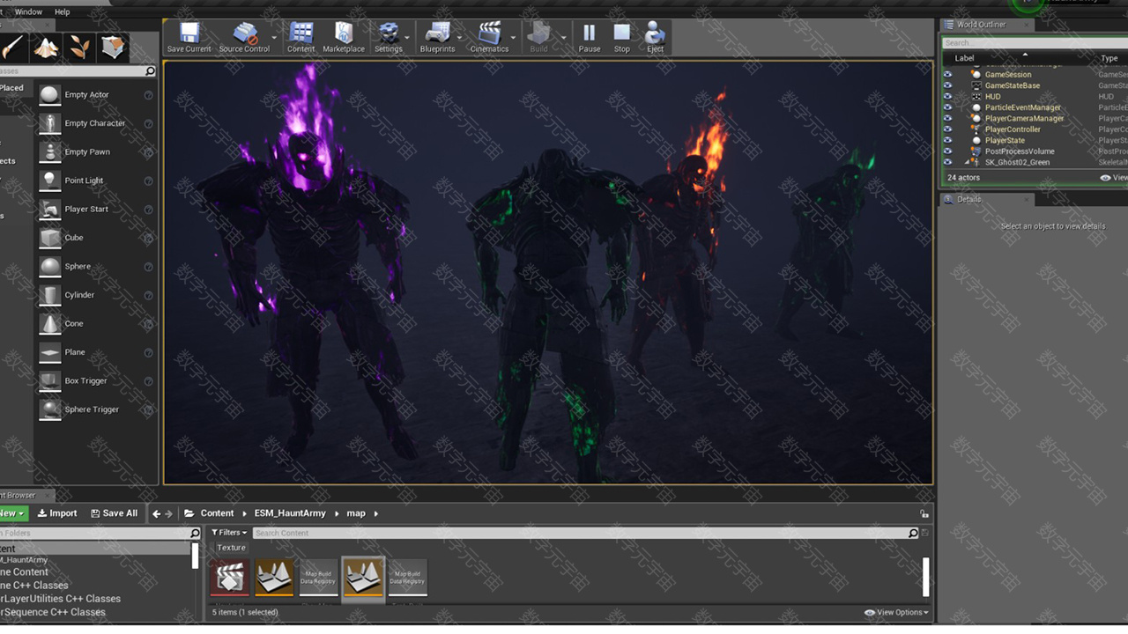The height and width of the screenshot is (634, 1128).
Task: Toggle visibility of PostProcessVolume actor
Action: coord(947,151)
